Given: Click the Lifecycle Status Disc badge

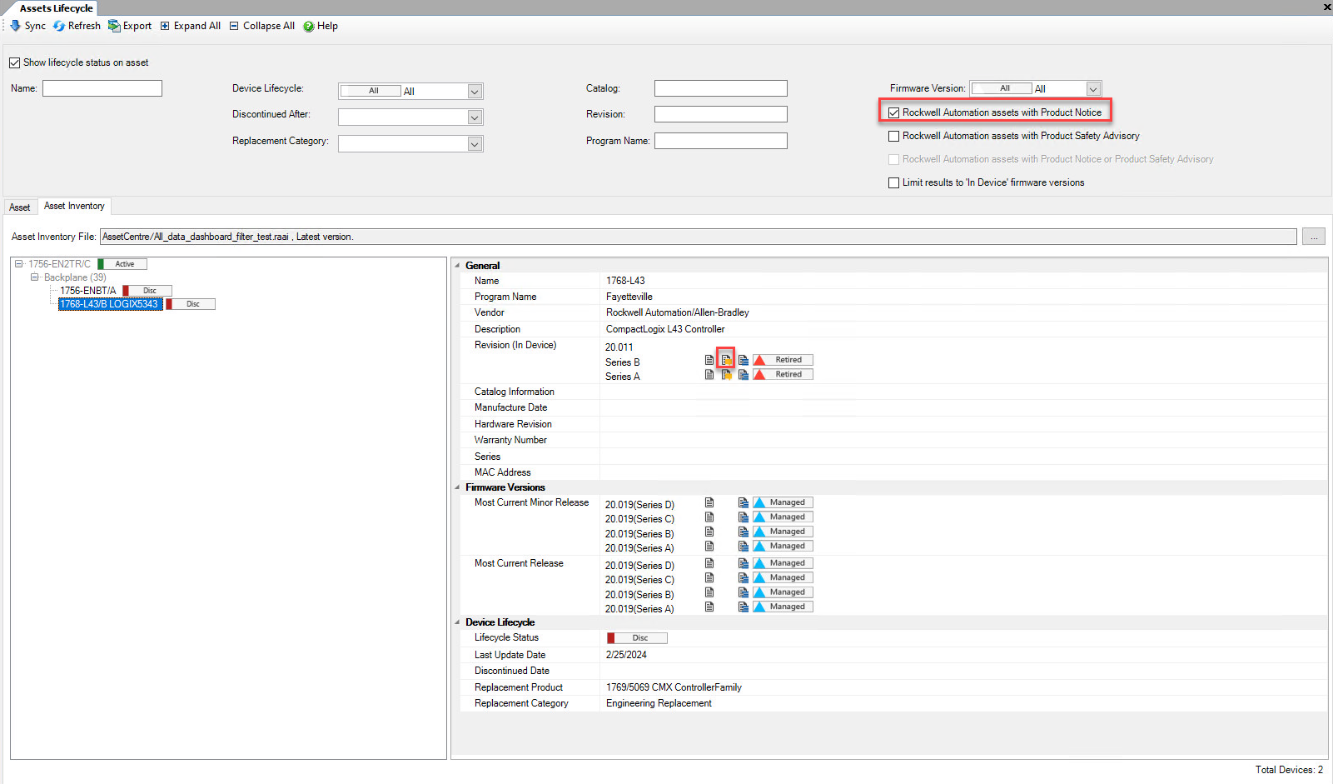Looking at the screenshot, I should [x=637, y=638].
